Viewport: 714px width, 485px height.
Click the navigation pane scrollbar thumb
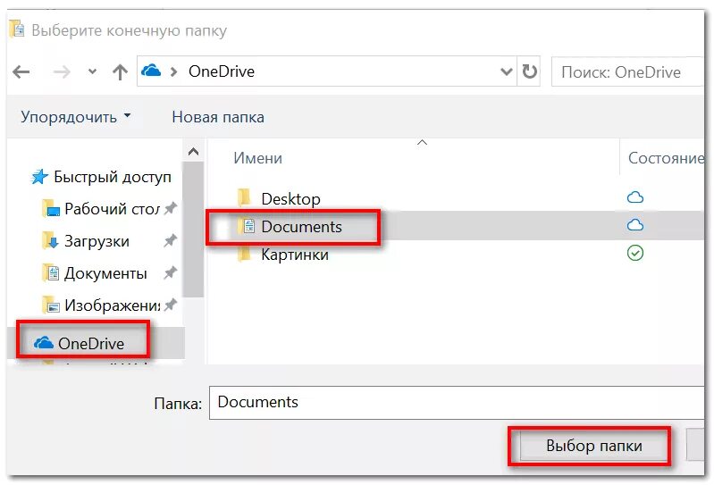(x=193, y=230)
